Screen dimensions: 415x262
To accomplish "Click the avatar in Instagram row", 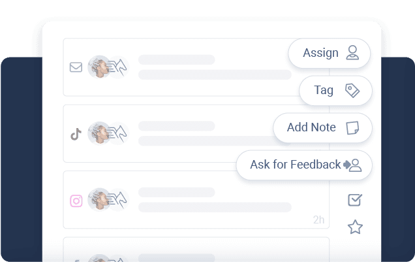I will (x=99, y=199).
